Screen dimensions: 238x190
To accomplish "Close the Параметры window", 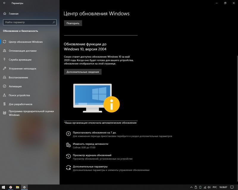I will (234, 3).
